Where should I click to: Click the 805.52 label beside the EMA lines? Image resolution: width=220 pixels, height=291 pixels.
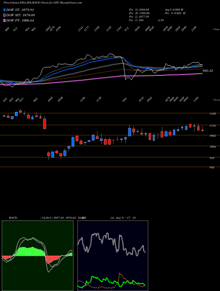208,71
